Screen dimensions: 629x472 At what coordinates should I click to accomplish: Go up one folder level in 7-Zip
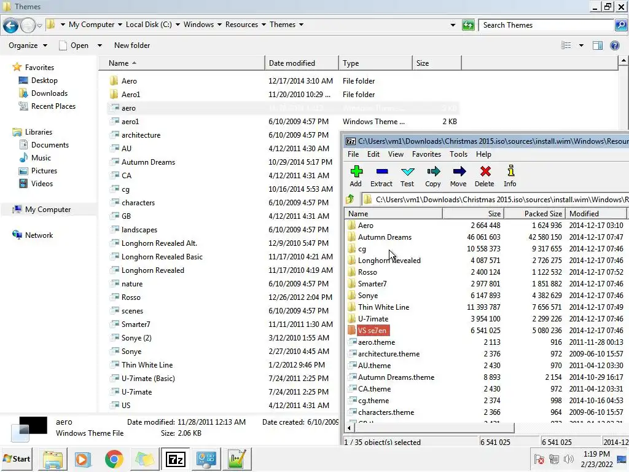coord(350,199)
